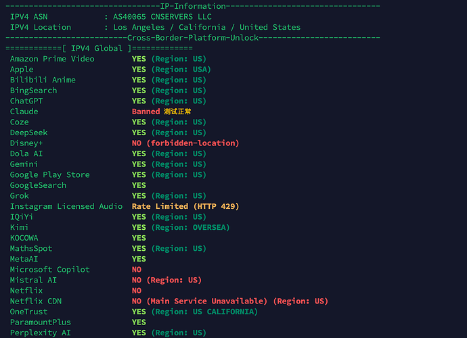Click the 'ChatGPT' row name

pos(26,101)
